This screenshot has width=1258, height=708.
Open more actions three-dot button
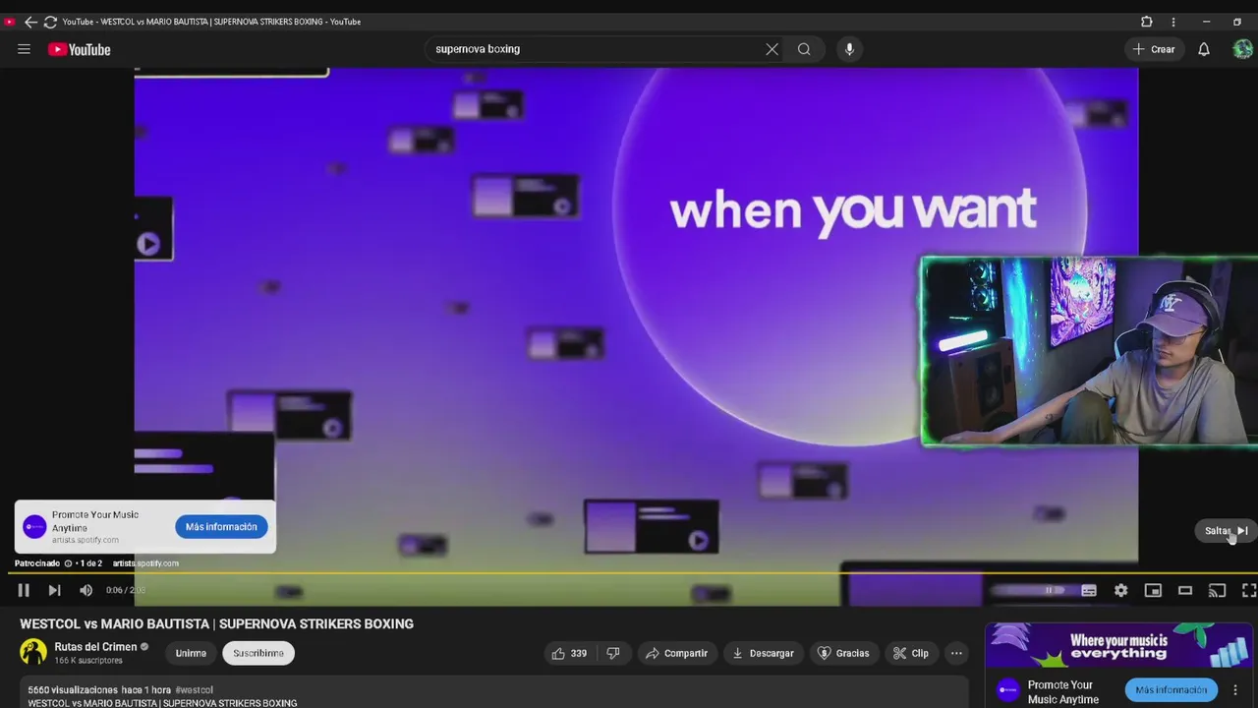pyautogui.click(x=956, y=653)
